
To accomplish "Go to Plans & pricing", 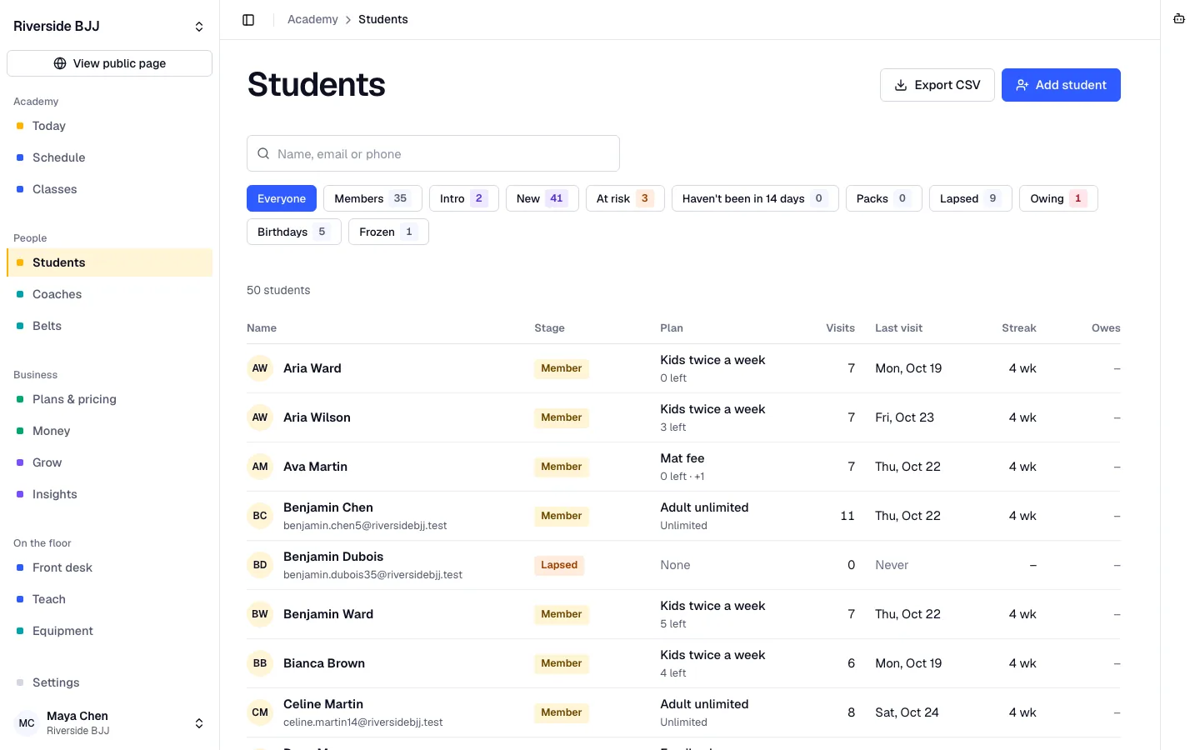I will (x=109, y=399).
